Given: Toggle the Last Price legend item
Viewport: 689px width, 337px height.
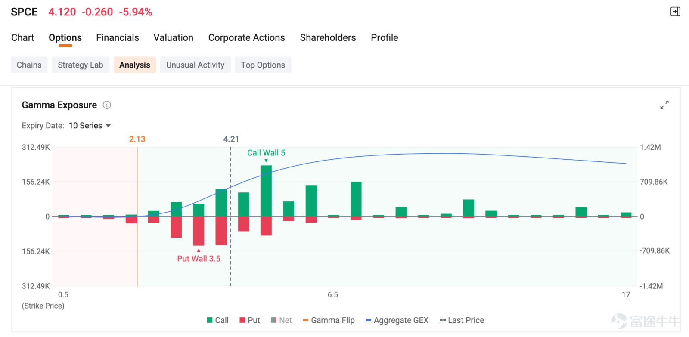Looking at the screenshot, I should click(462, 320).
